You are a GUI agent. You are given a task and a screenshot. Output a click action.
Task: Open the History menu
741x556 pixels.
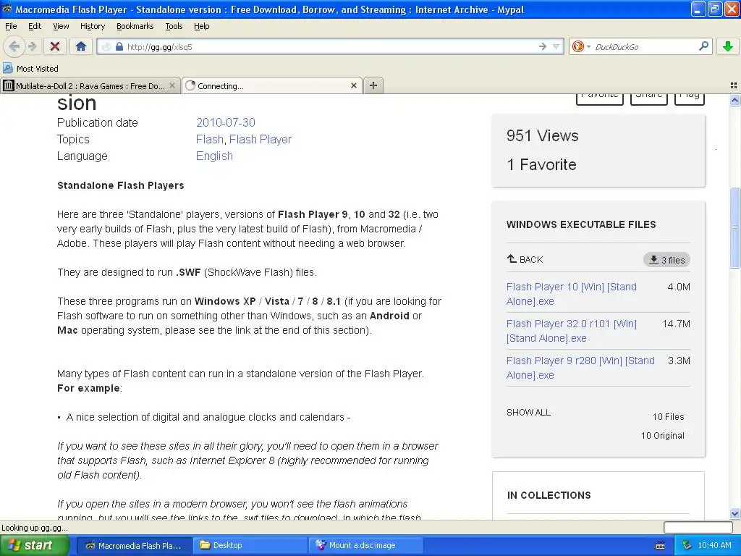(x=92, y=26)
